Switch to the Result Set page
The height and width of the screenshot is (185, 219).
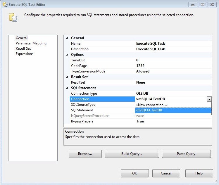23,49
